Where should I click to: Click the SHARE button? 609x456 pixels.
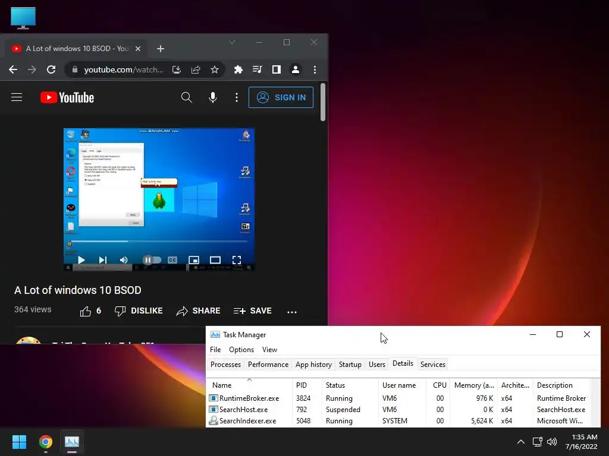click(198, 311)
